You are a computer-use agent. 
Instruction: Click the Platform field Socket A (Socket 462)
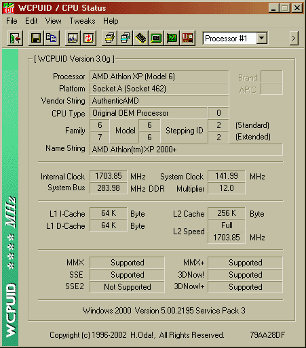(x=159, y=89)
